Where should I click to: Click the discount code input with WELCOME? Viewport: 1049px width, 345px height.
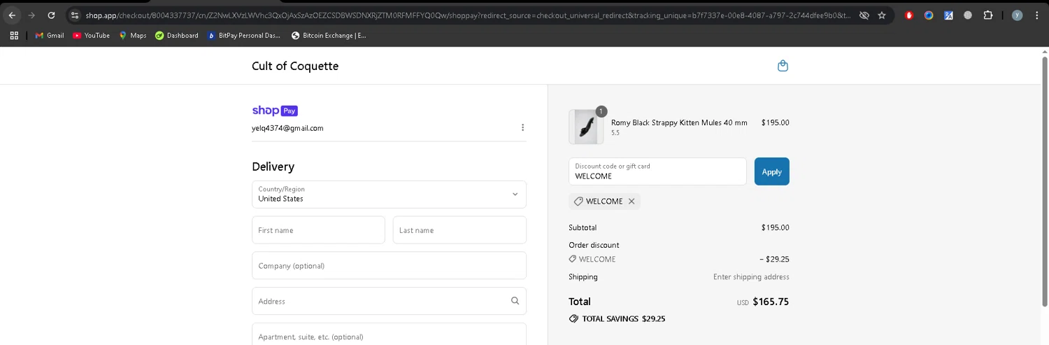coord(657,171)
